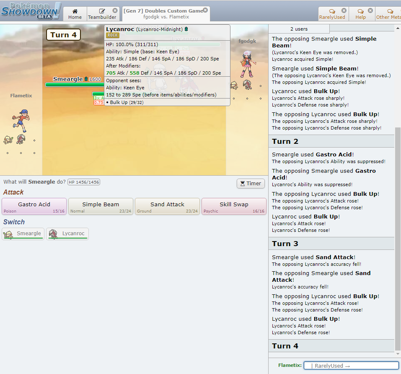
Task: Click the chat bubble icon on Help
Action: point(361,11)
